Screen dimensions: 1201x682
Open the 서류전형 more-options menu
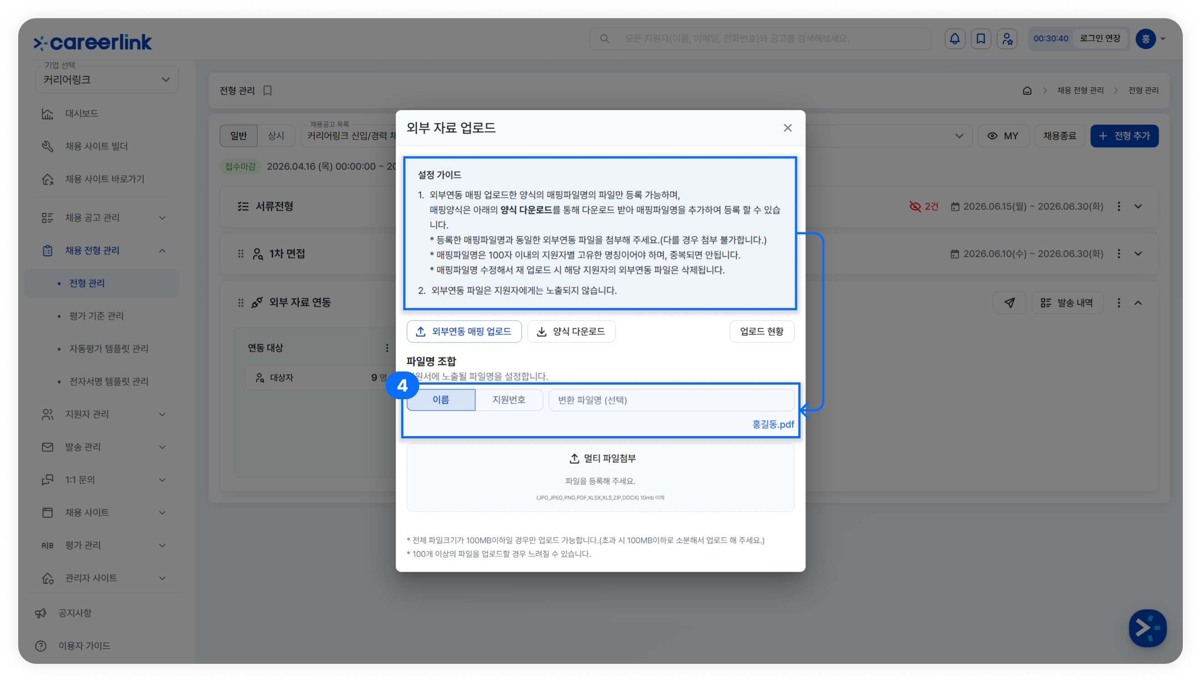coord(1119,206)
